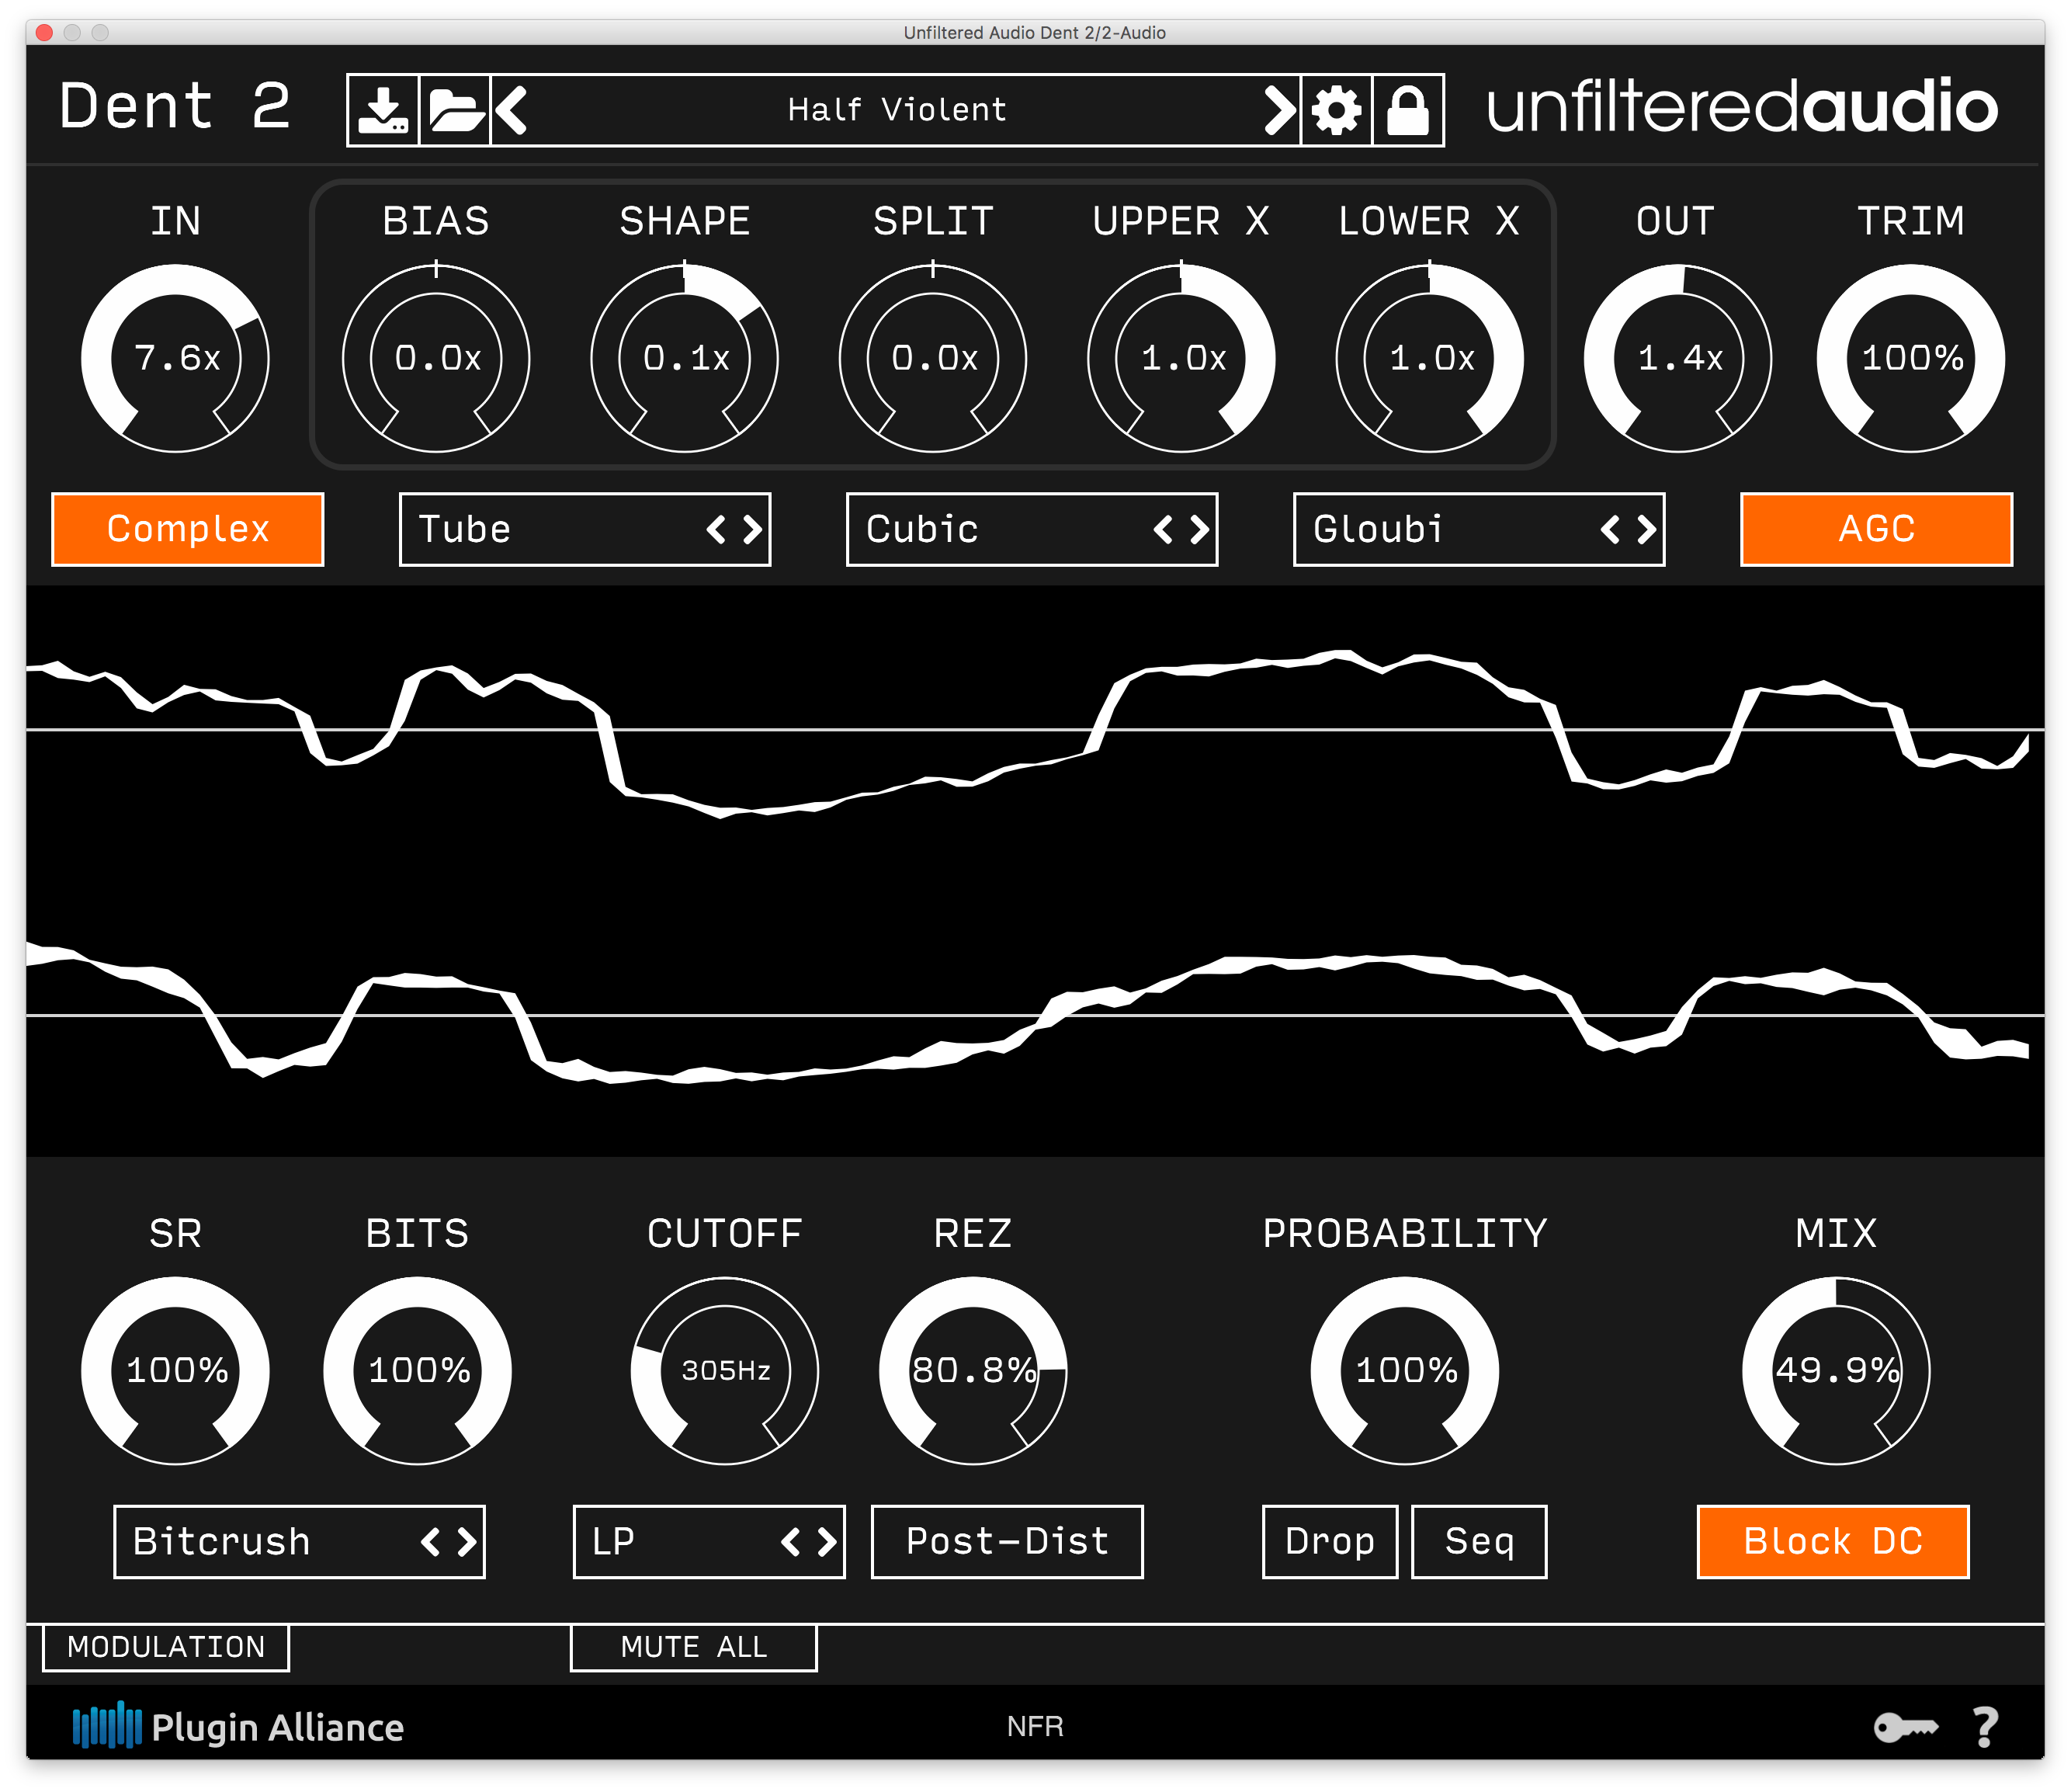The width and height of the screenshot is (2071, 1792).
Task: Open the preset browser folder icon
Action: click(455, 110)
